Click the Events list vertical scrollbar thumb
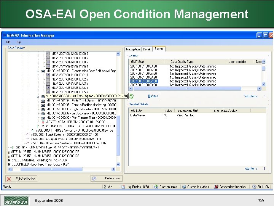This screenshot has width=274, height=206. pyautogui.click(x=264, y=68)
